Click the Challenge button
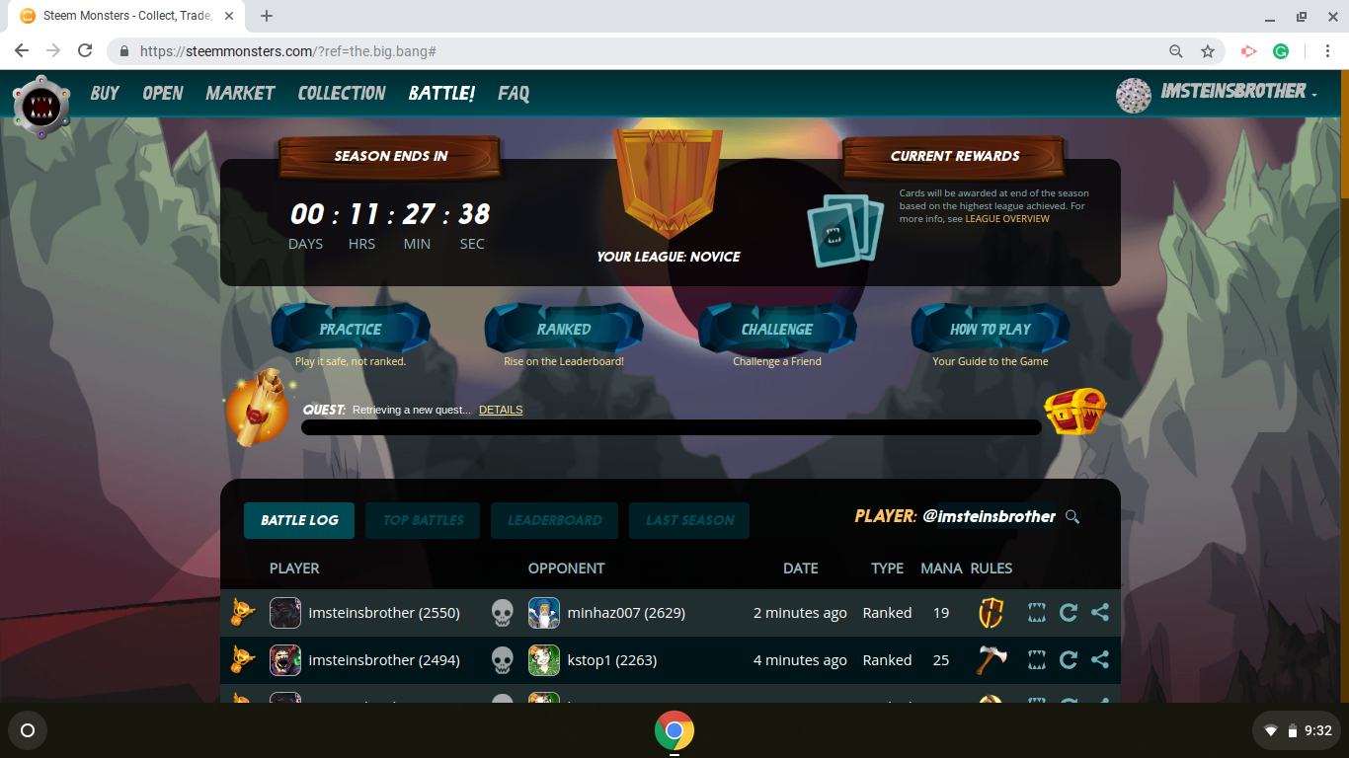Screen dimensions: 1349x758 pos(777,329)
